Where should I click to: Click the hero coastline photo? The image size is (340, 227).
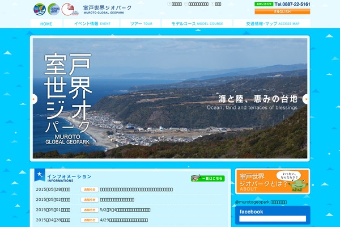coord(170,98)
